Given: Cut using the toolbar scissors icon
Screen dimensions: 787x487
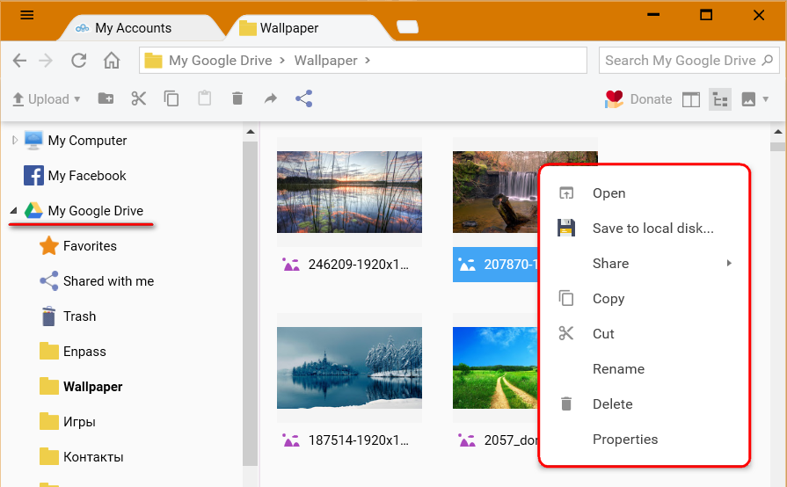Looking at the screenshot, I should [139, 98].
